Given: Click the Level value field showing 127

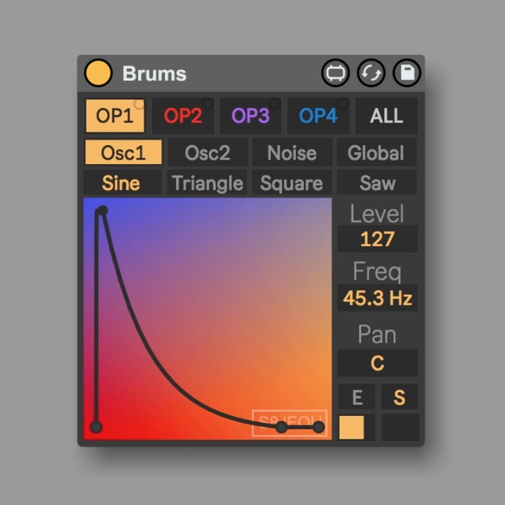Looking at the screenshot, I should pos(377,239).
